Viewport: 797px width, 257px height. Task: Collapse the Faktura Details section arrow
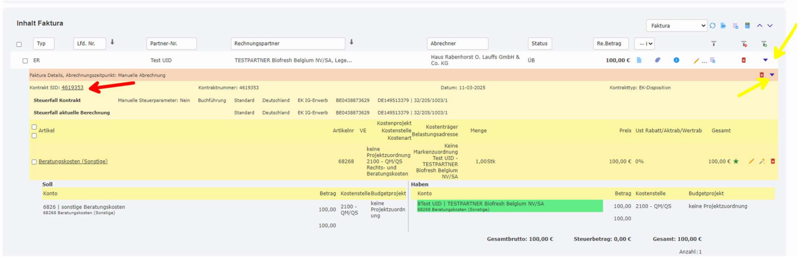point(772,75)
